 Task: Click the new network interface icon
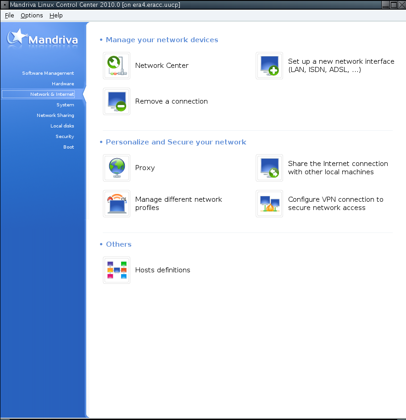point(269,66)
